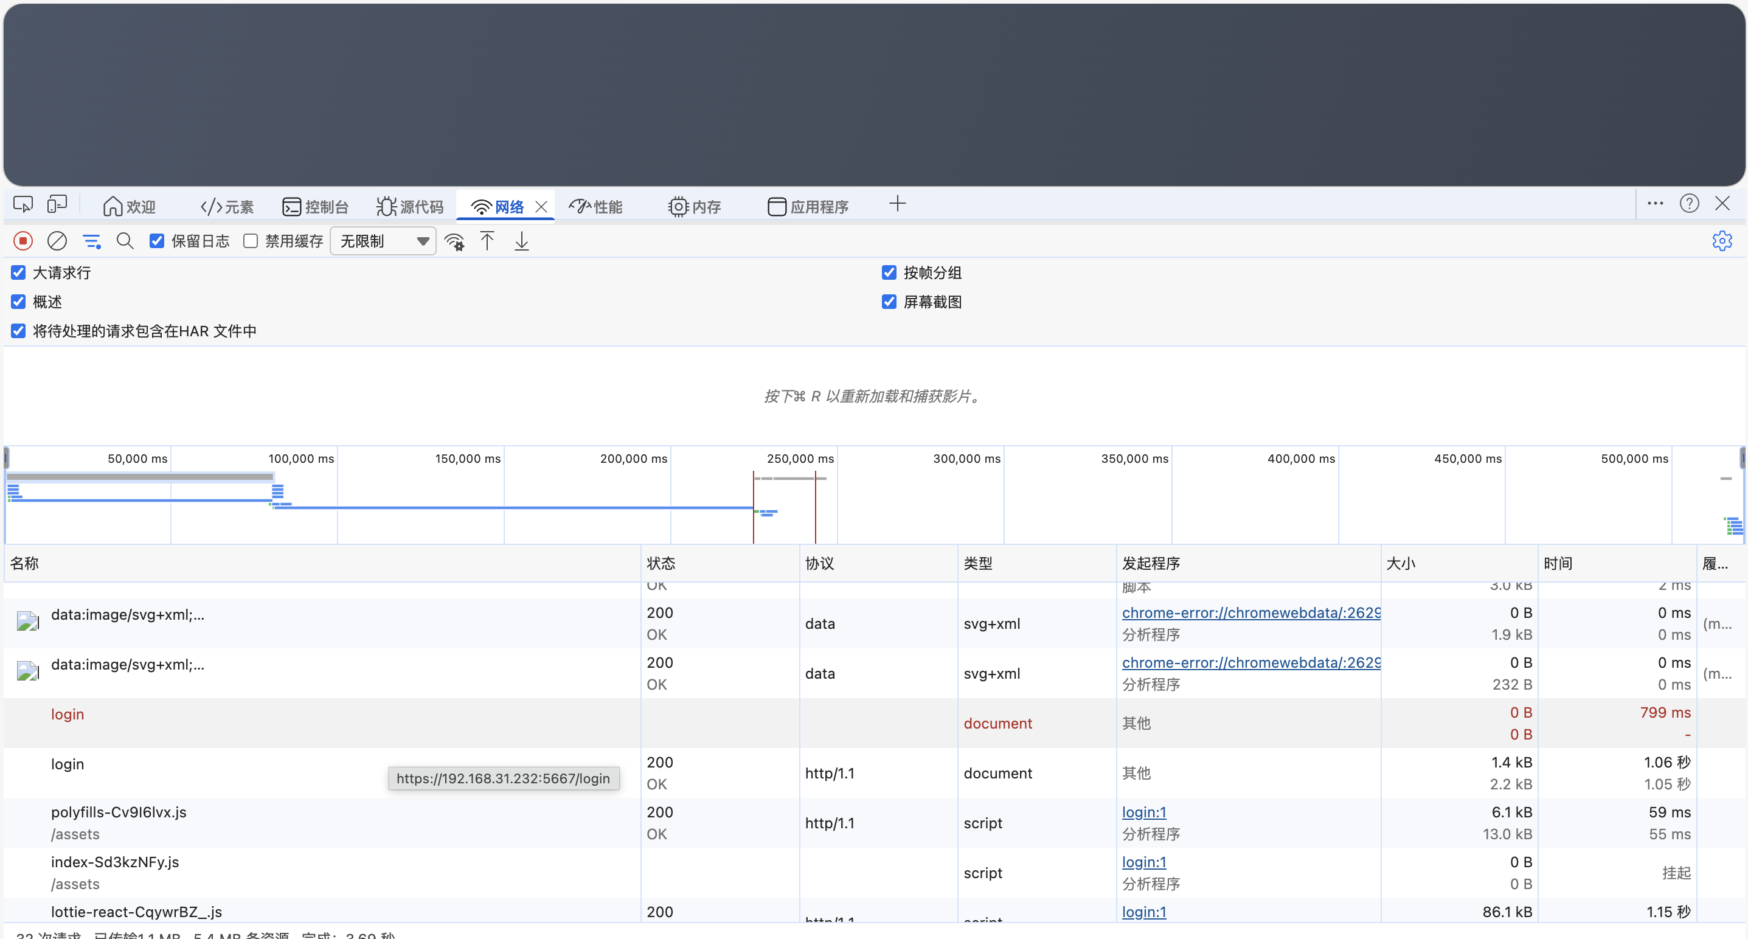The height and width of the screenshot is (939, 1748).
Task: Enable 禁用缓存 checkbox
Action: coord(251,241)
